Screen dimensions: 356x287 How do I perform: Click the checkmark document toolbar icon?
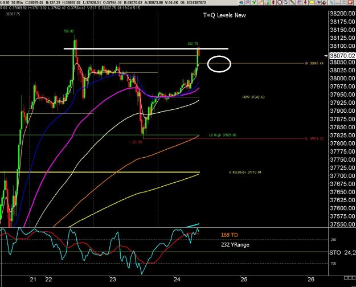click(286, 2)
